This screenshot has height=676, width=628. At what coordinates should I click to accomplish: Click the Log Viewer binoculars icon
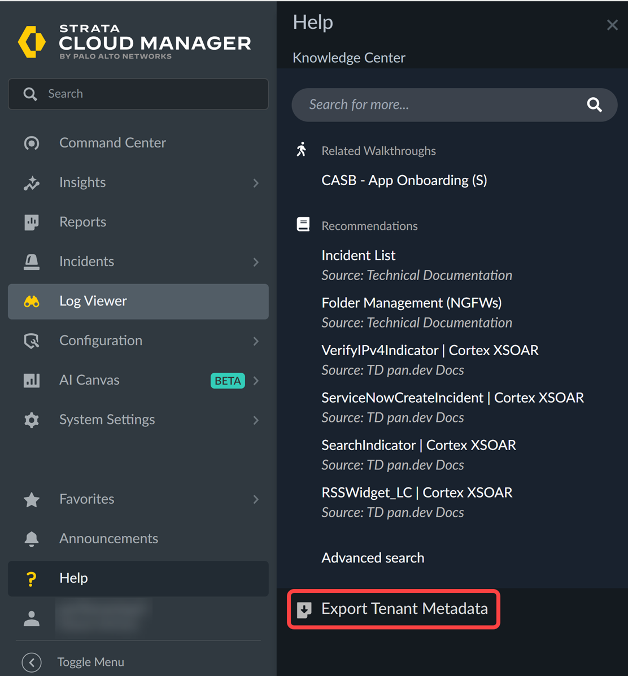32,302
